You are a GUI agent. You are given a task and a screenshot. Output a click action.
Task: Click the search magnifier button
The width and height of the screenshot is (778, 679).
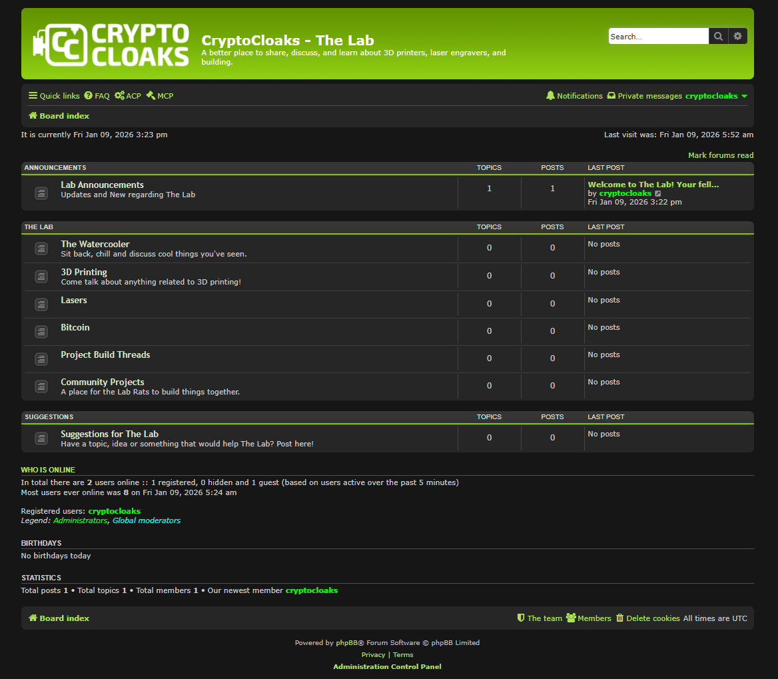(718, 36)
